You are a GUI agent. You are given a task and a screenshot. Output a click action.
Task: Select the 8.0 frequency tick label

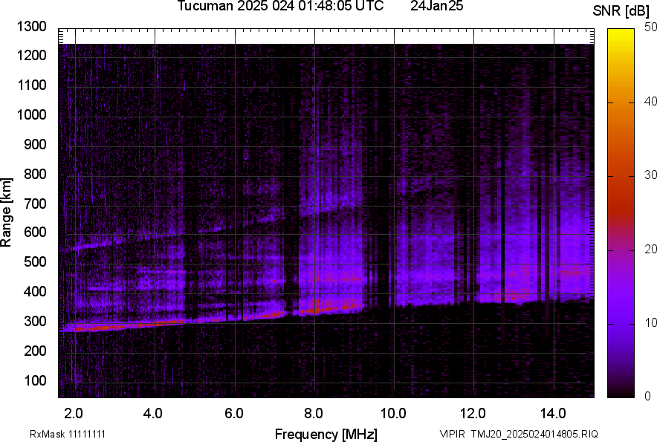coord(313,412)
